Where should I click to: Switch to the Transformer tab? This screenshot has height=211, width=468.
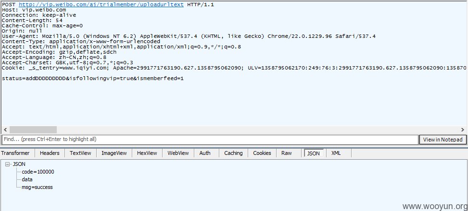[x=15, y=153]
